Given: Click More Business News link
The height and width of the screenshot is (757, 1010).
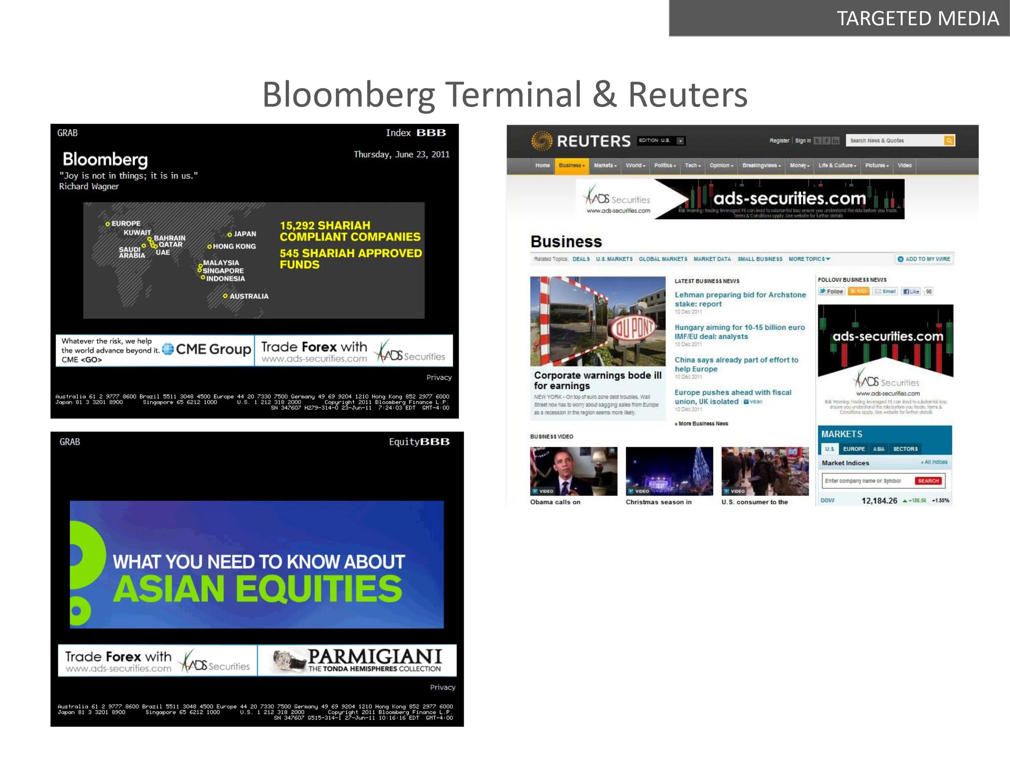Looking at the screenshot, I should (x=701, y=424).
